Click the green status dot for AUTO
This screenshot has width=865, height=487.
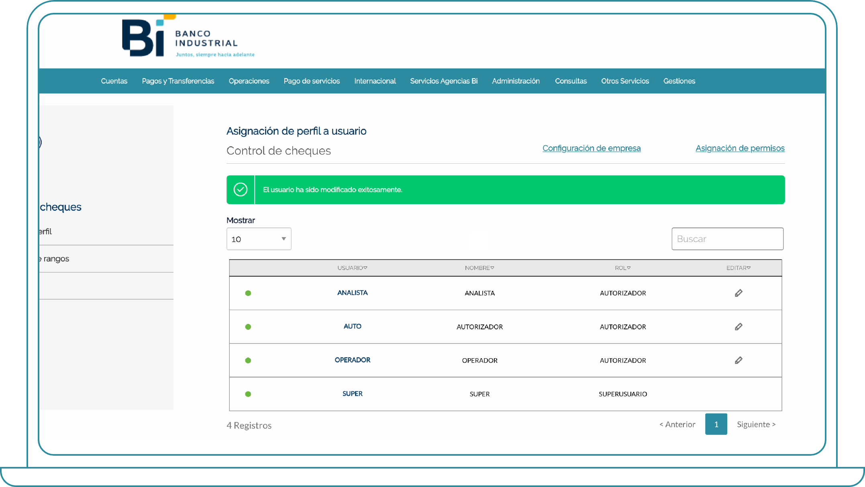248,327
